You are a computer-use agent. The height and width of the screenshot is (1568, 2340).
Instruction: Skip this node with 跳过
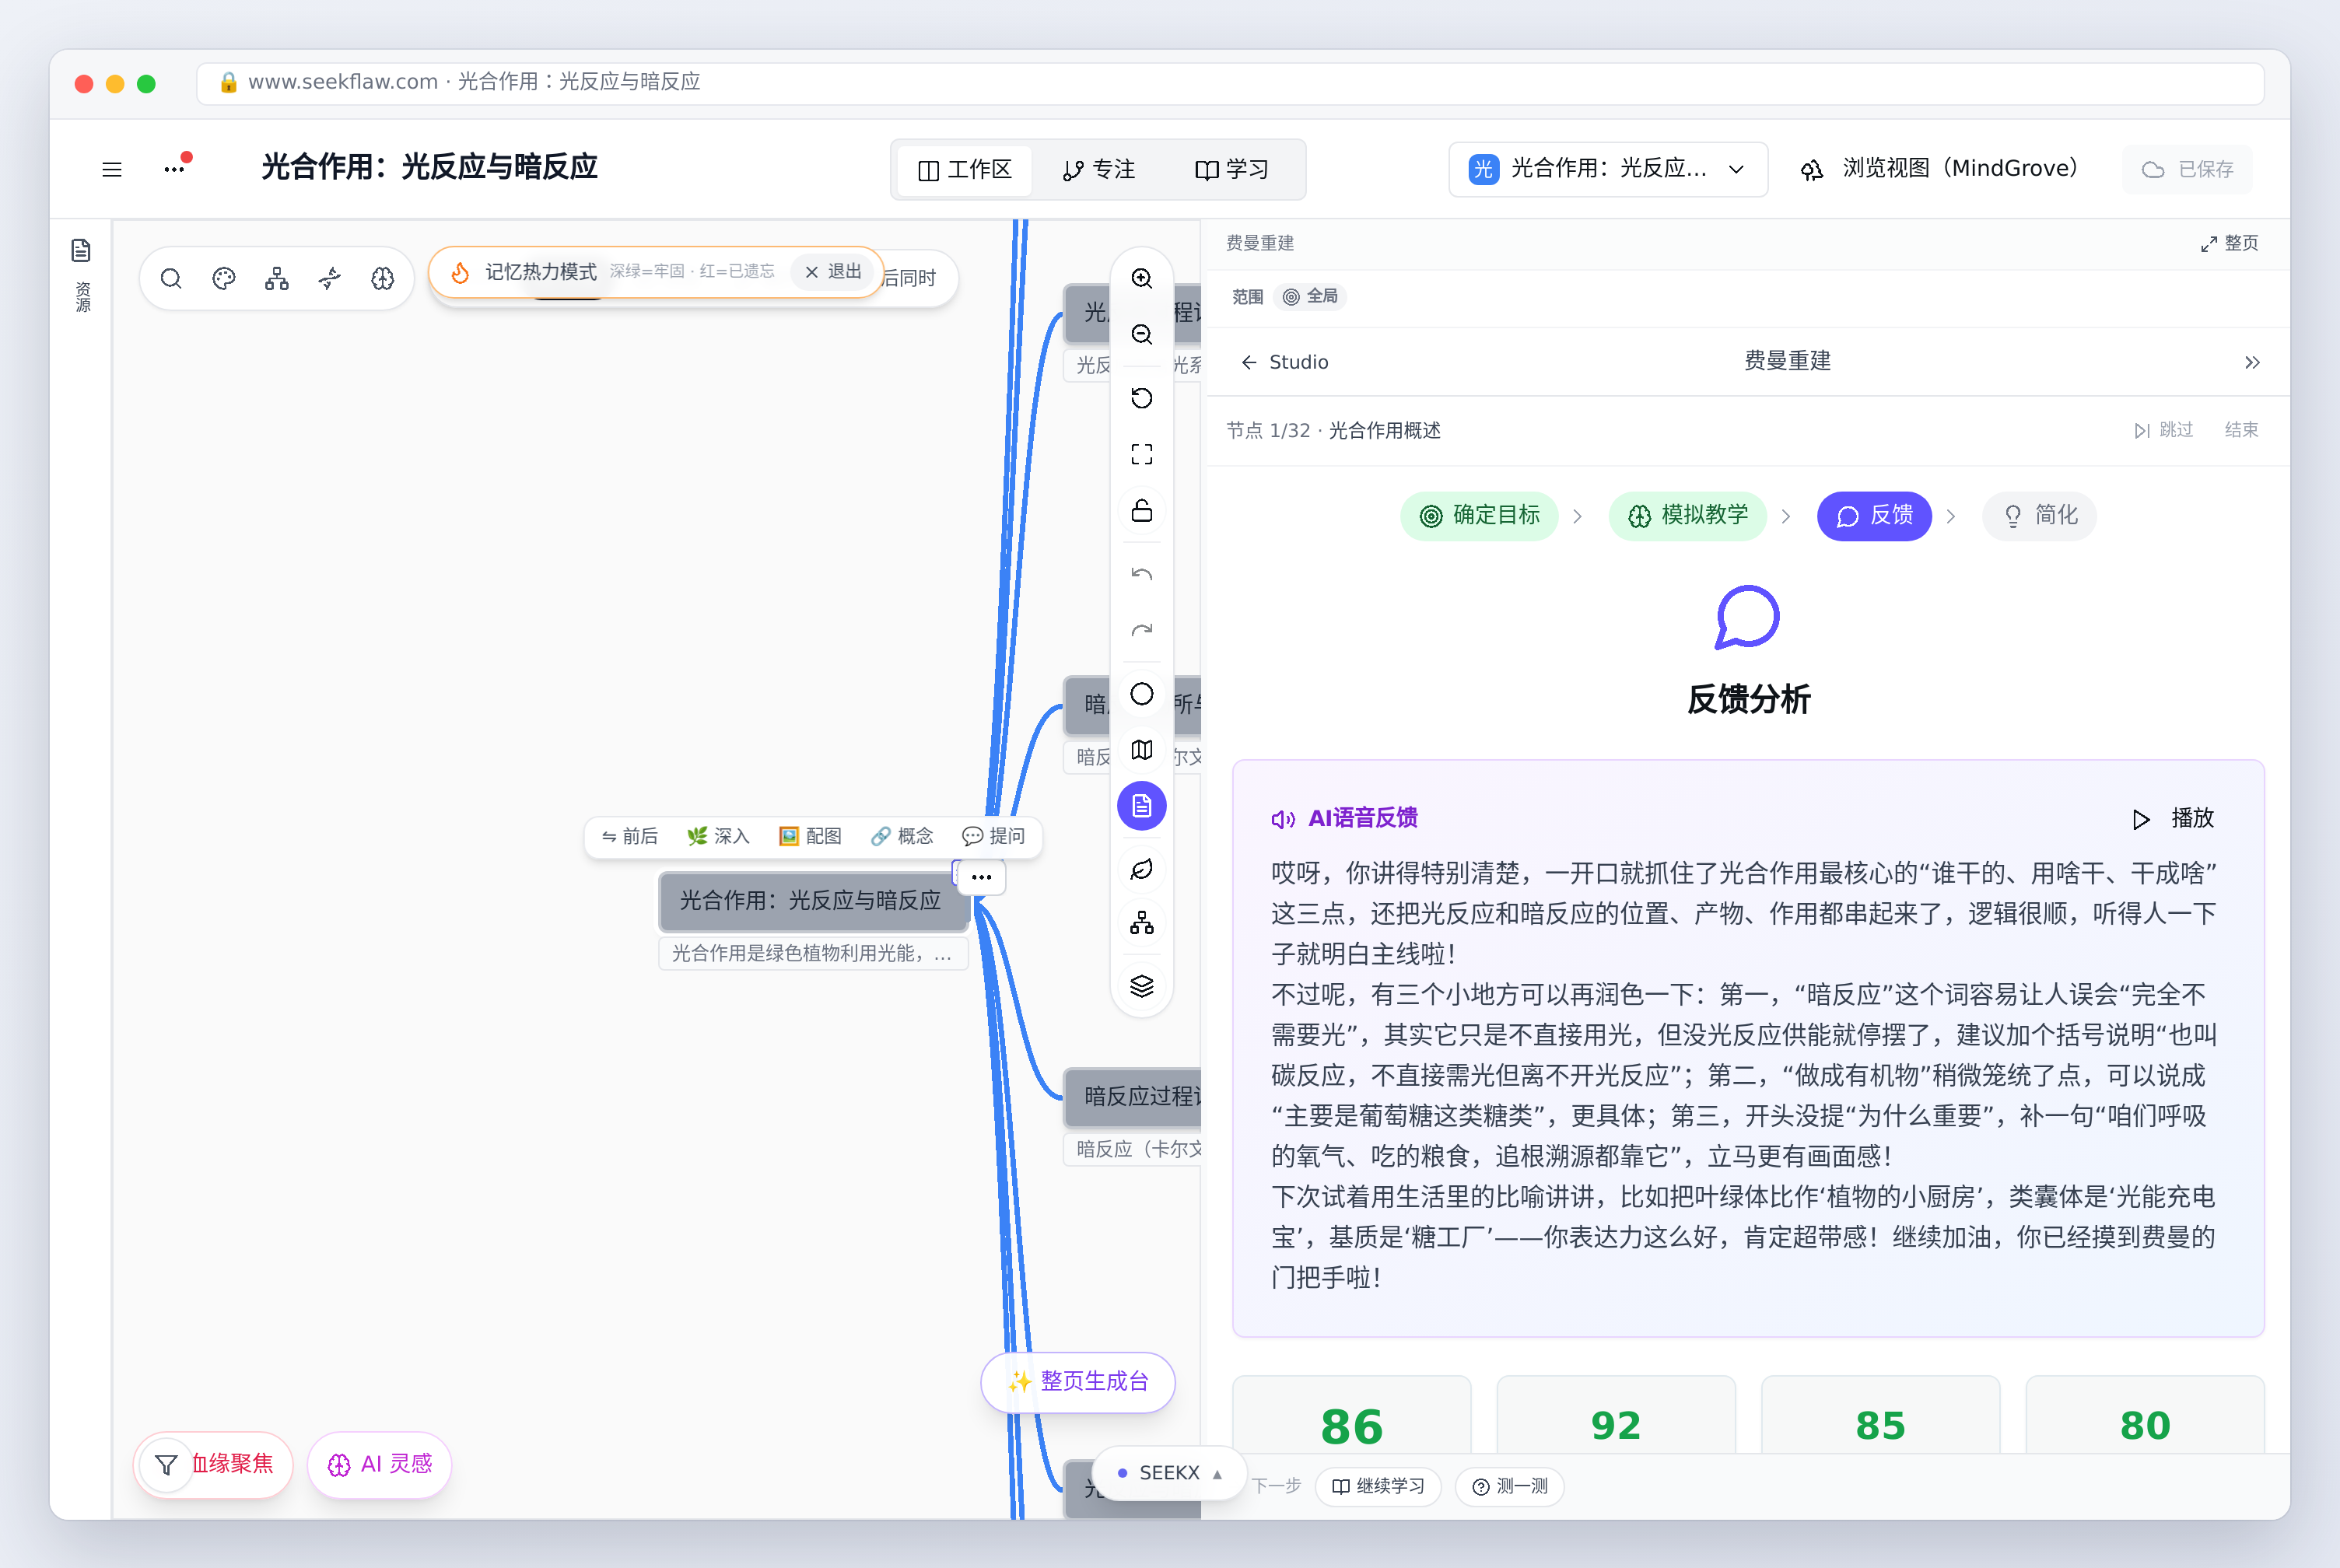pos(2163,430)
